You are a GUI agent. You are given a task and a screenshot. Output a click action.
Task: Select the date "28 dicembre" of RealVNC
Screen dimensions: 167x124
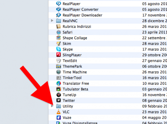155,21
